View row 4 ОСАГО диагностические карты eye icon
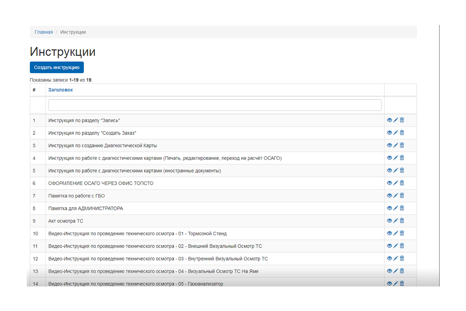Image resolution: width=466 pixels, height=311 pixels. click(x=389, y=157)
